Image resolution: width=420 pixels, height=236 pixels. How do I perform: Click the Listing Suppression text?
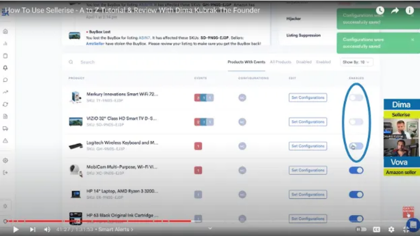coord(303,35)
